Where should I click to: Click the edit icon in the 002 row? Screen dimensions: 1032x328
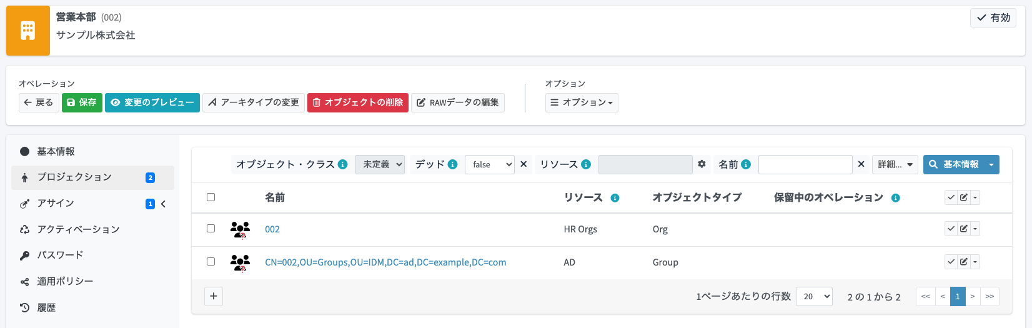pos(964,229)
